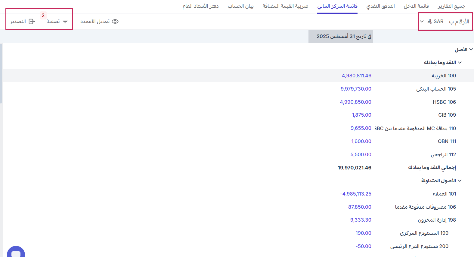Collapse the الأصل section

pos(471,49)
